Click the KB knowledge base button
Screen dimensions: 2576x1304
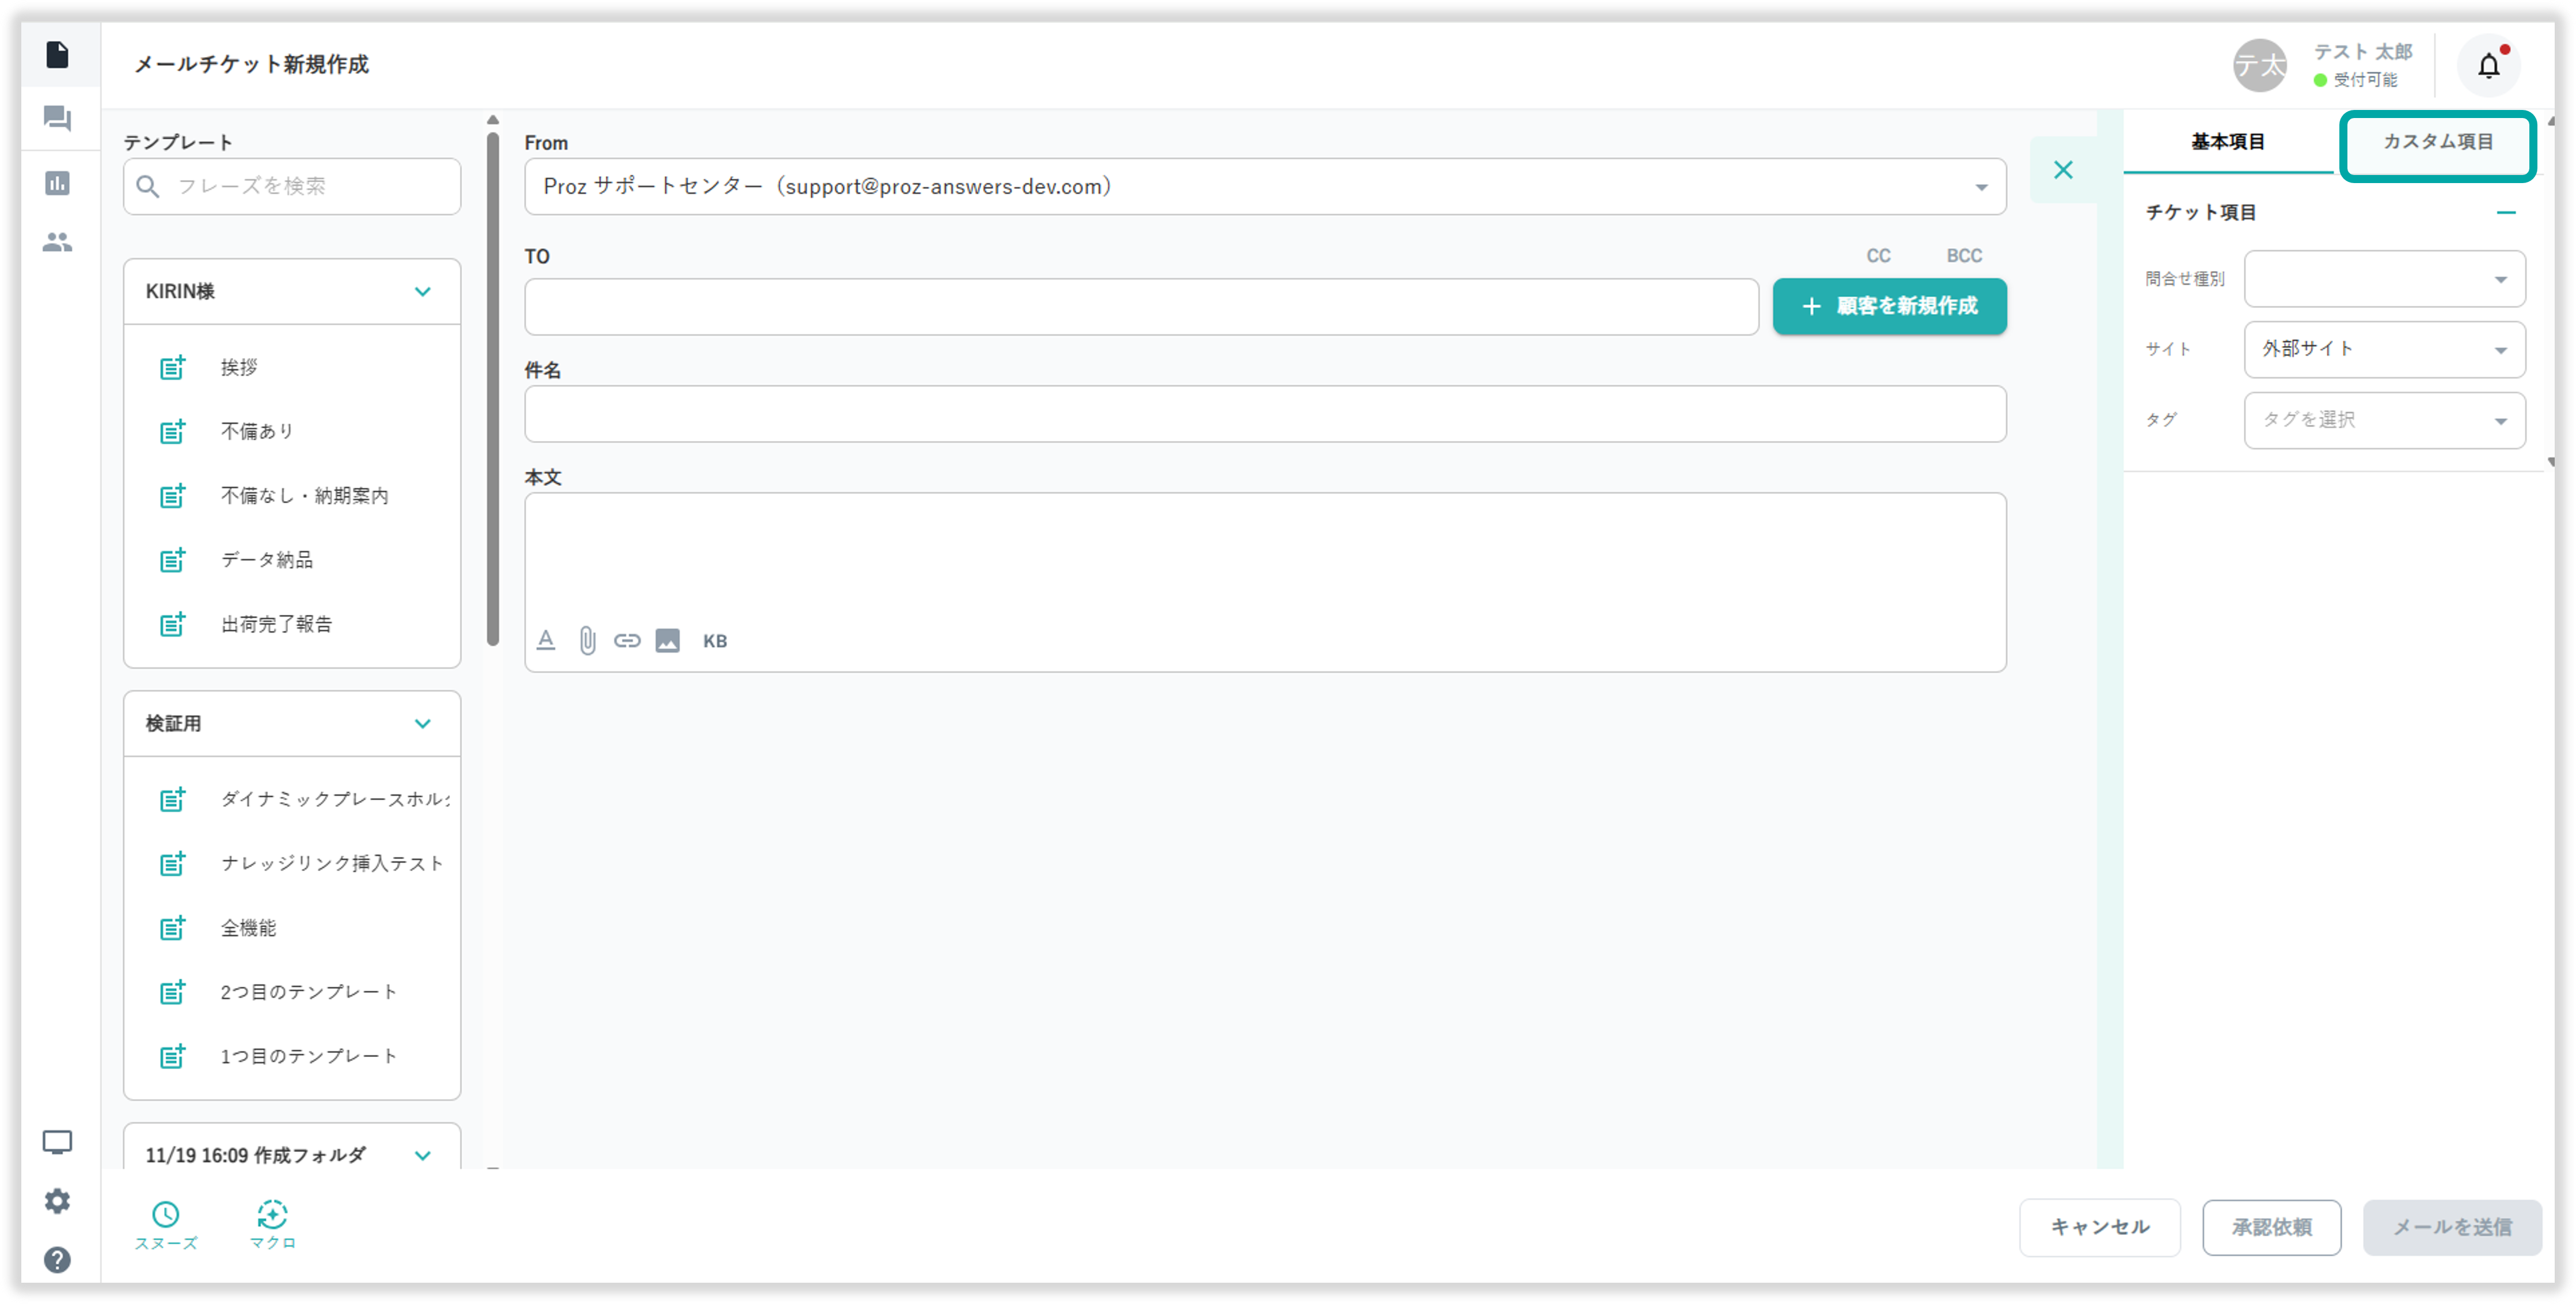[715, 641]
